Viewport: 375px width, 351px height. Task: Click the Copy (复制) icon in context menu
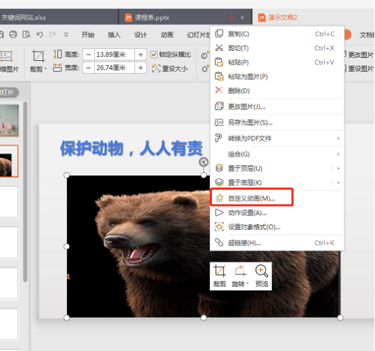(x=219, y=33)
